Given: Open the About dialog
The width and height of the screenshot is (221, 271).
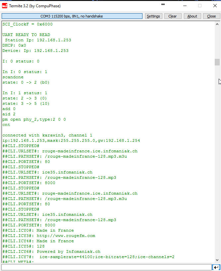Looking at the screenshot, I should [x=192, y=16].
